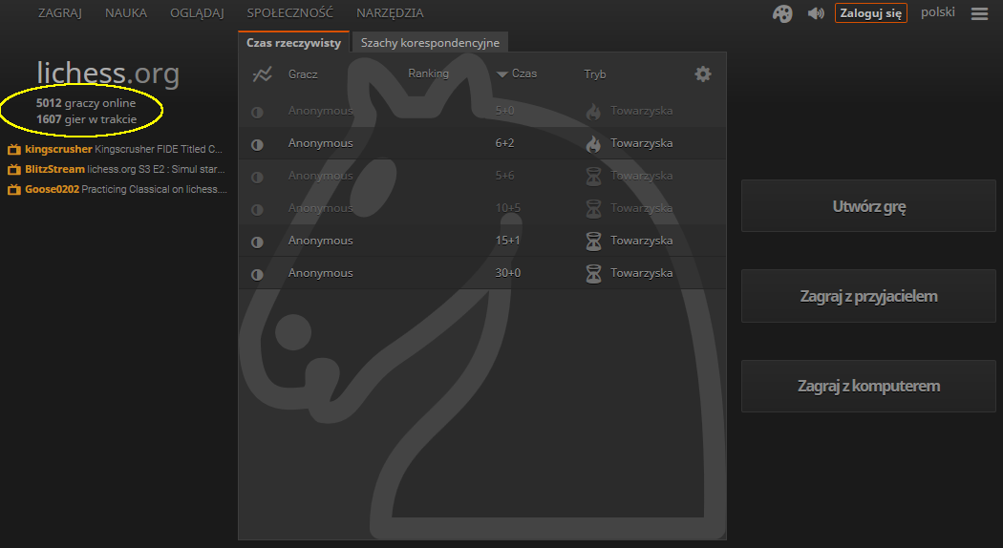The width and height of the screenshot is (1003, 548).
Task: Click the TV icon beside Goose0202
Action: pyautogui.click(x=14, y=190)
